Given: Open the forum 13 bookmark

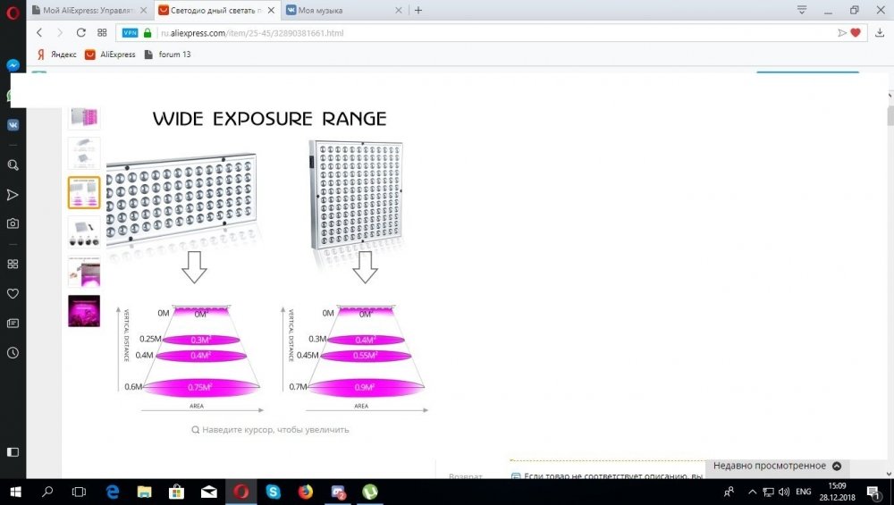Looking at the screenshot, I should click(x=168, y=55).
